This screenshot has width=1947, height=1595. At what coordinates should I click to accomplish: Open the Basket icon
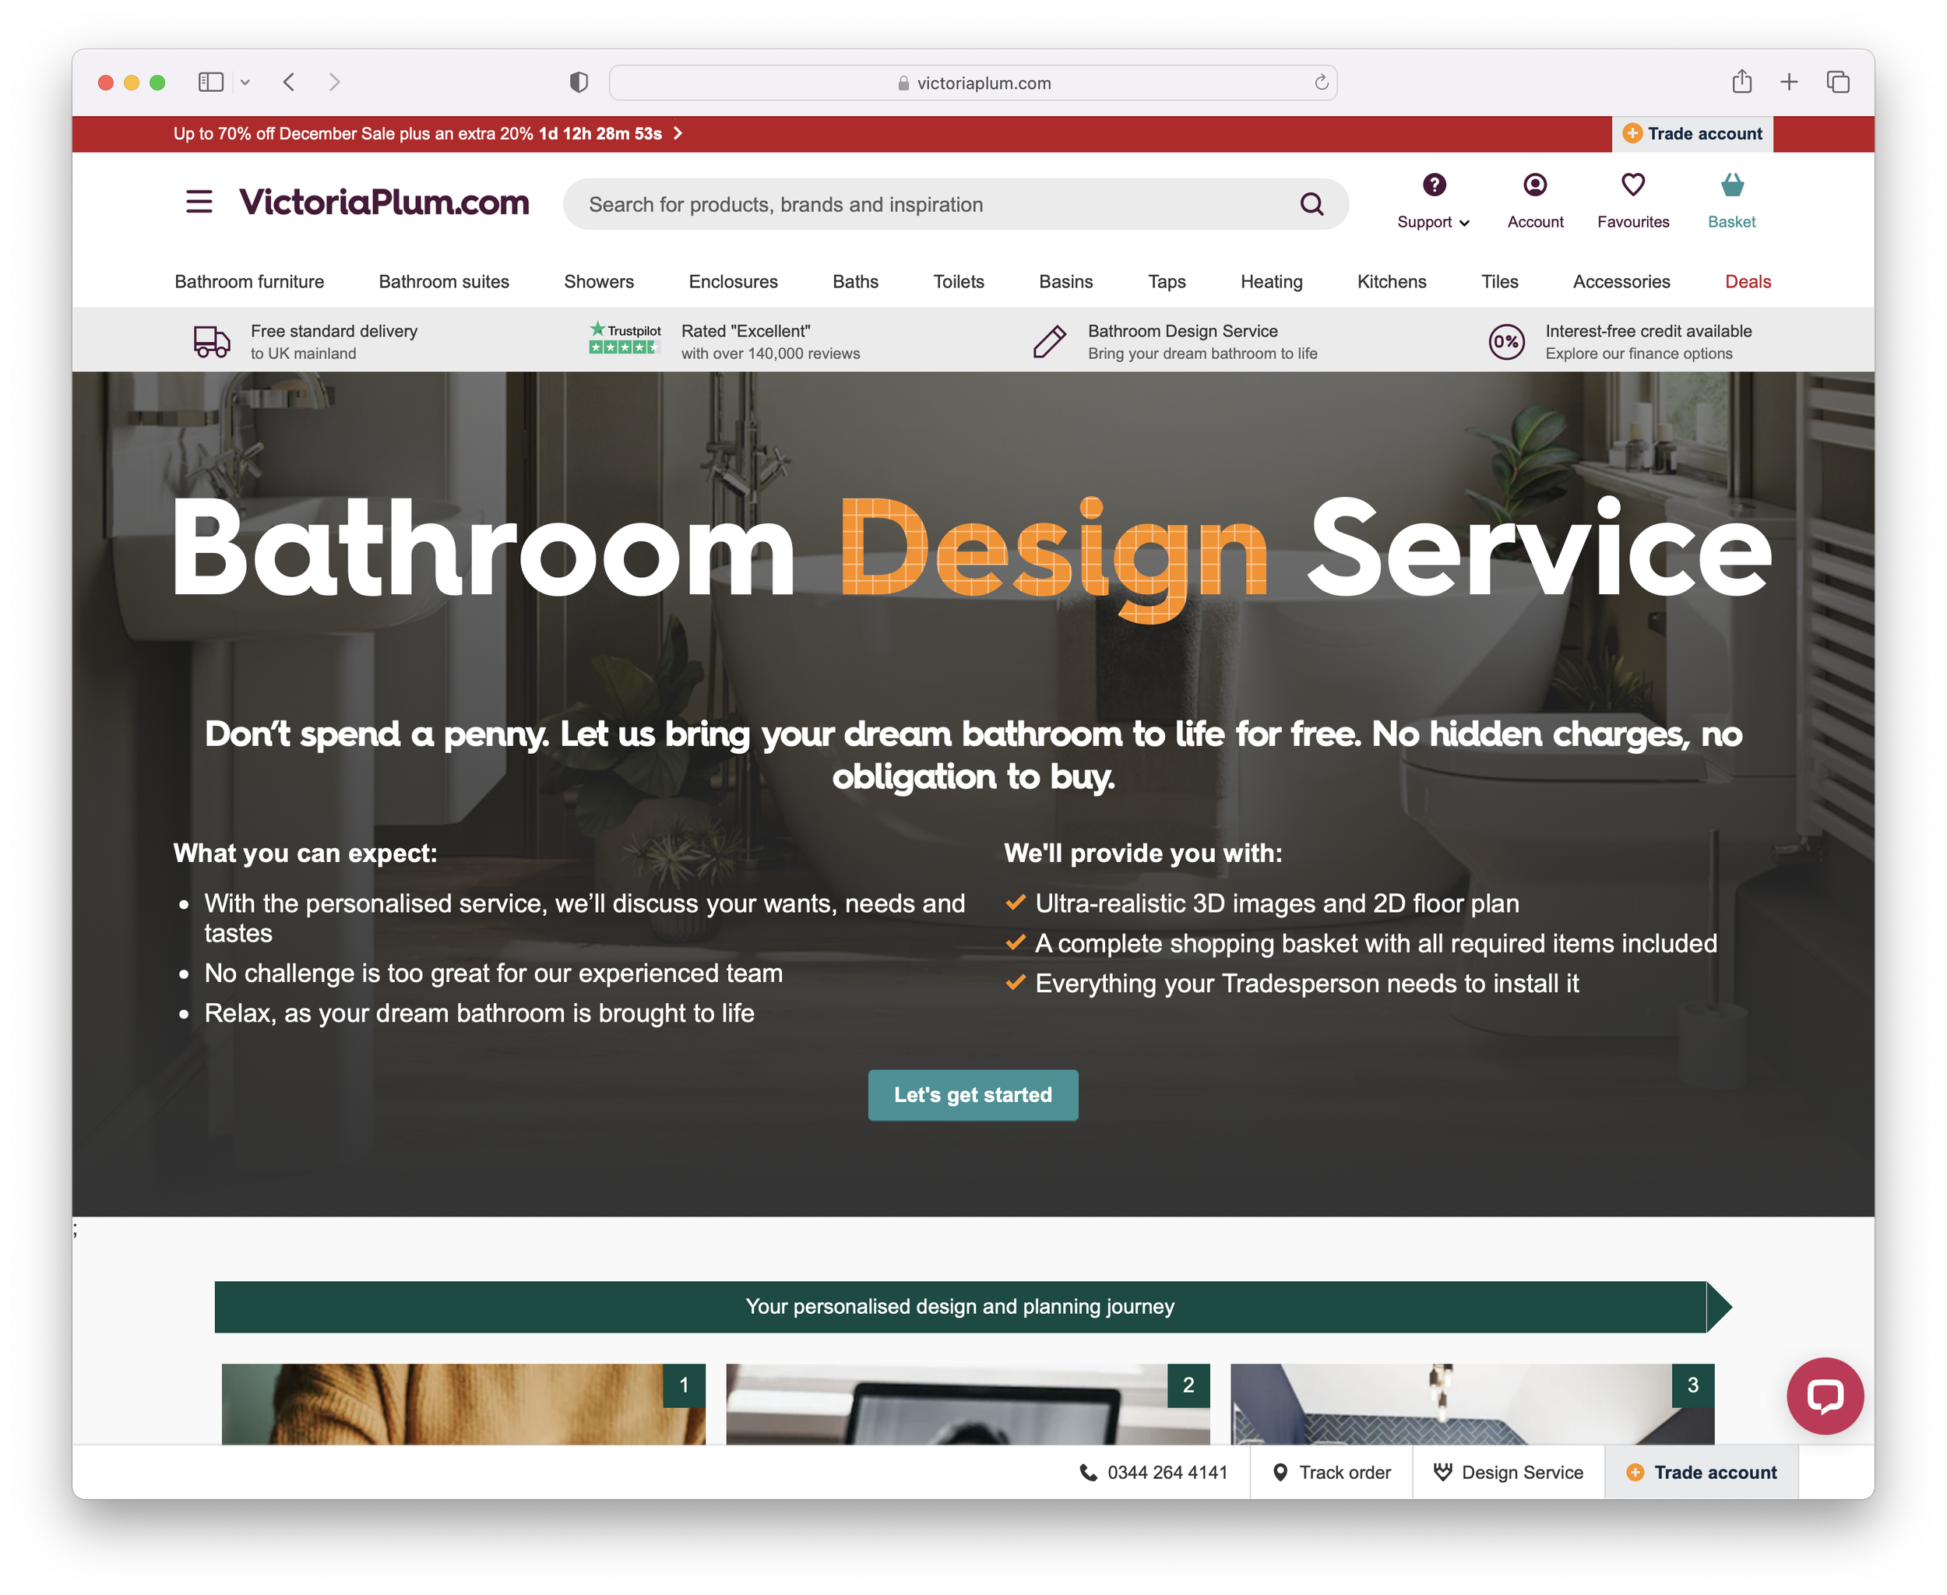[x=1732, y=185]
